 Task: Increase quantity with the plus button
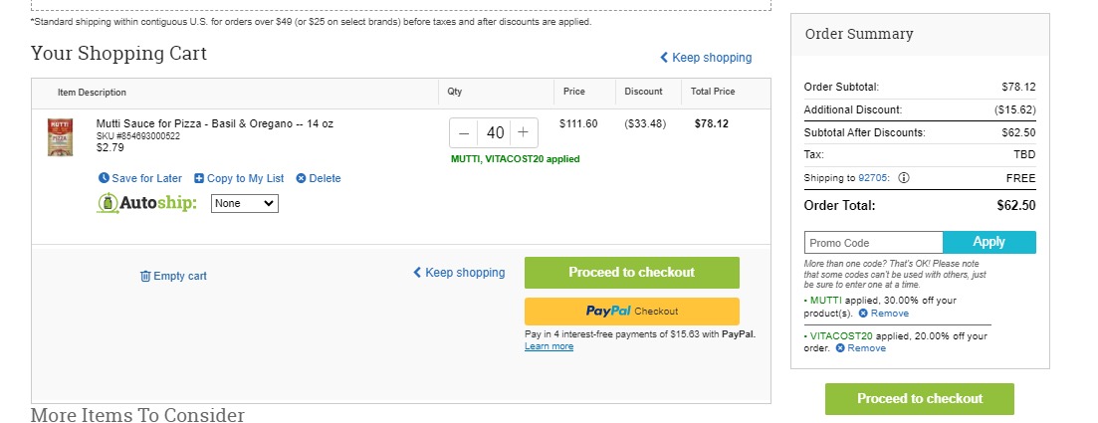click(x=523, y=133)
